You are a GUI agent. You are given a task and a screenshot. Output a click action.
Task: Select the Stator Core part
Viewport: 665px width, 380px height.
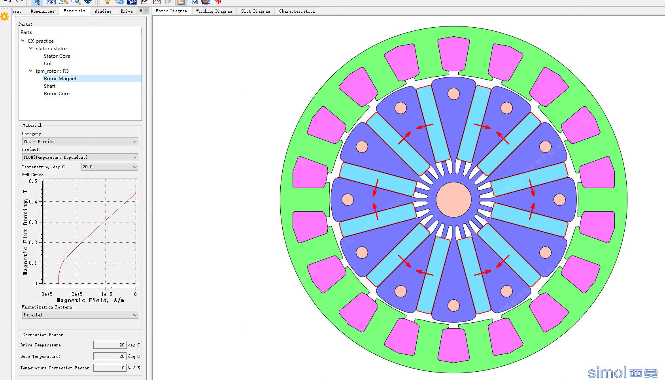[x=57, y=56]
